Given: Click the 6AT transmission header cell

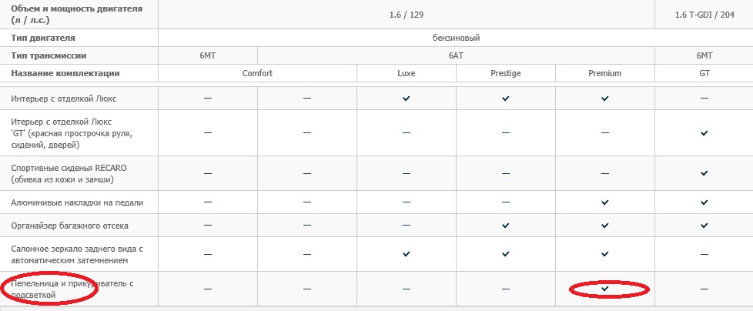Looking at the screenshot, I should tap(456, 55).
